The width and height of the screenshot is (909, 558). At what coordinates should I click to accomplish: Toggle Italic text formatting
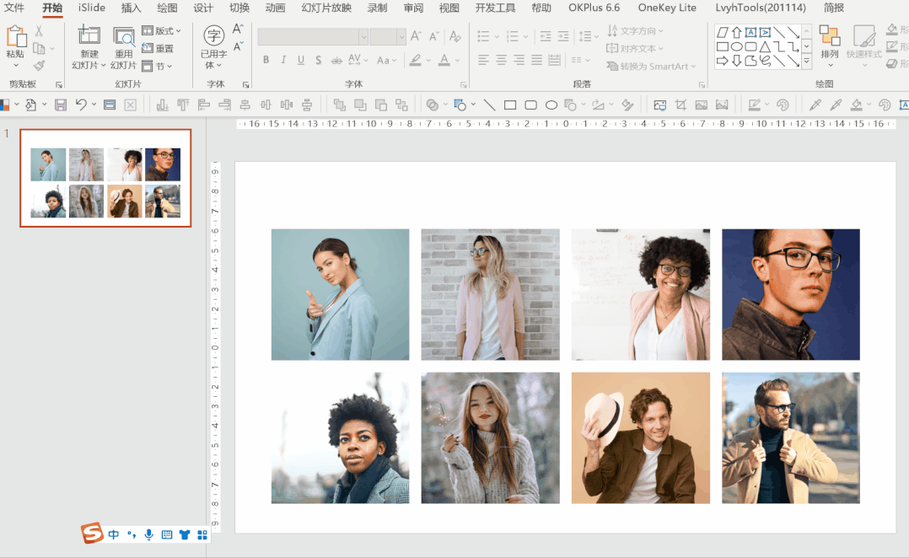point(283,61)
